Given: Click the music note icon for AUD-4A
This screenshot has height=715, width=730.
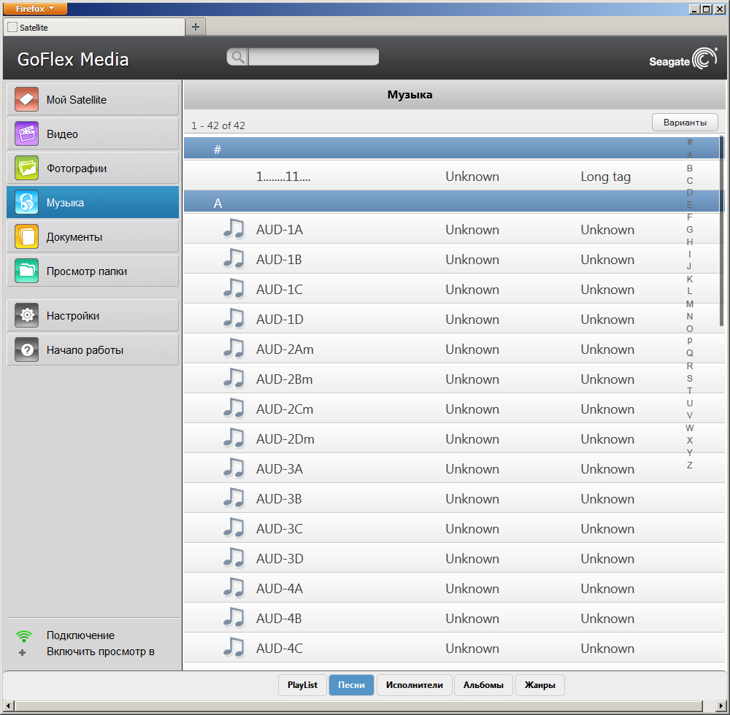Looking at the screenshot, I should (x=234, y=587).
